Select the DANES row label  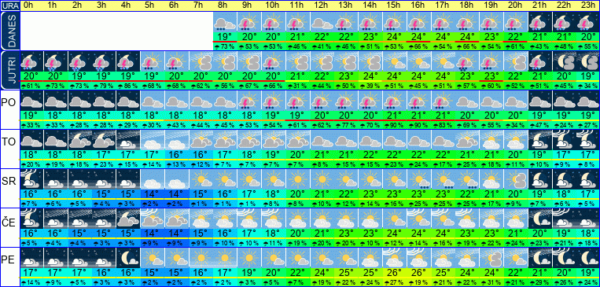[9, 31]
